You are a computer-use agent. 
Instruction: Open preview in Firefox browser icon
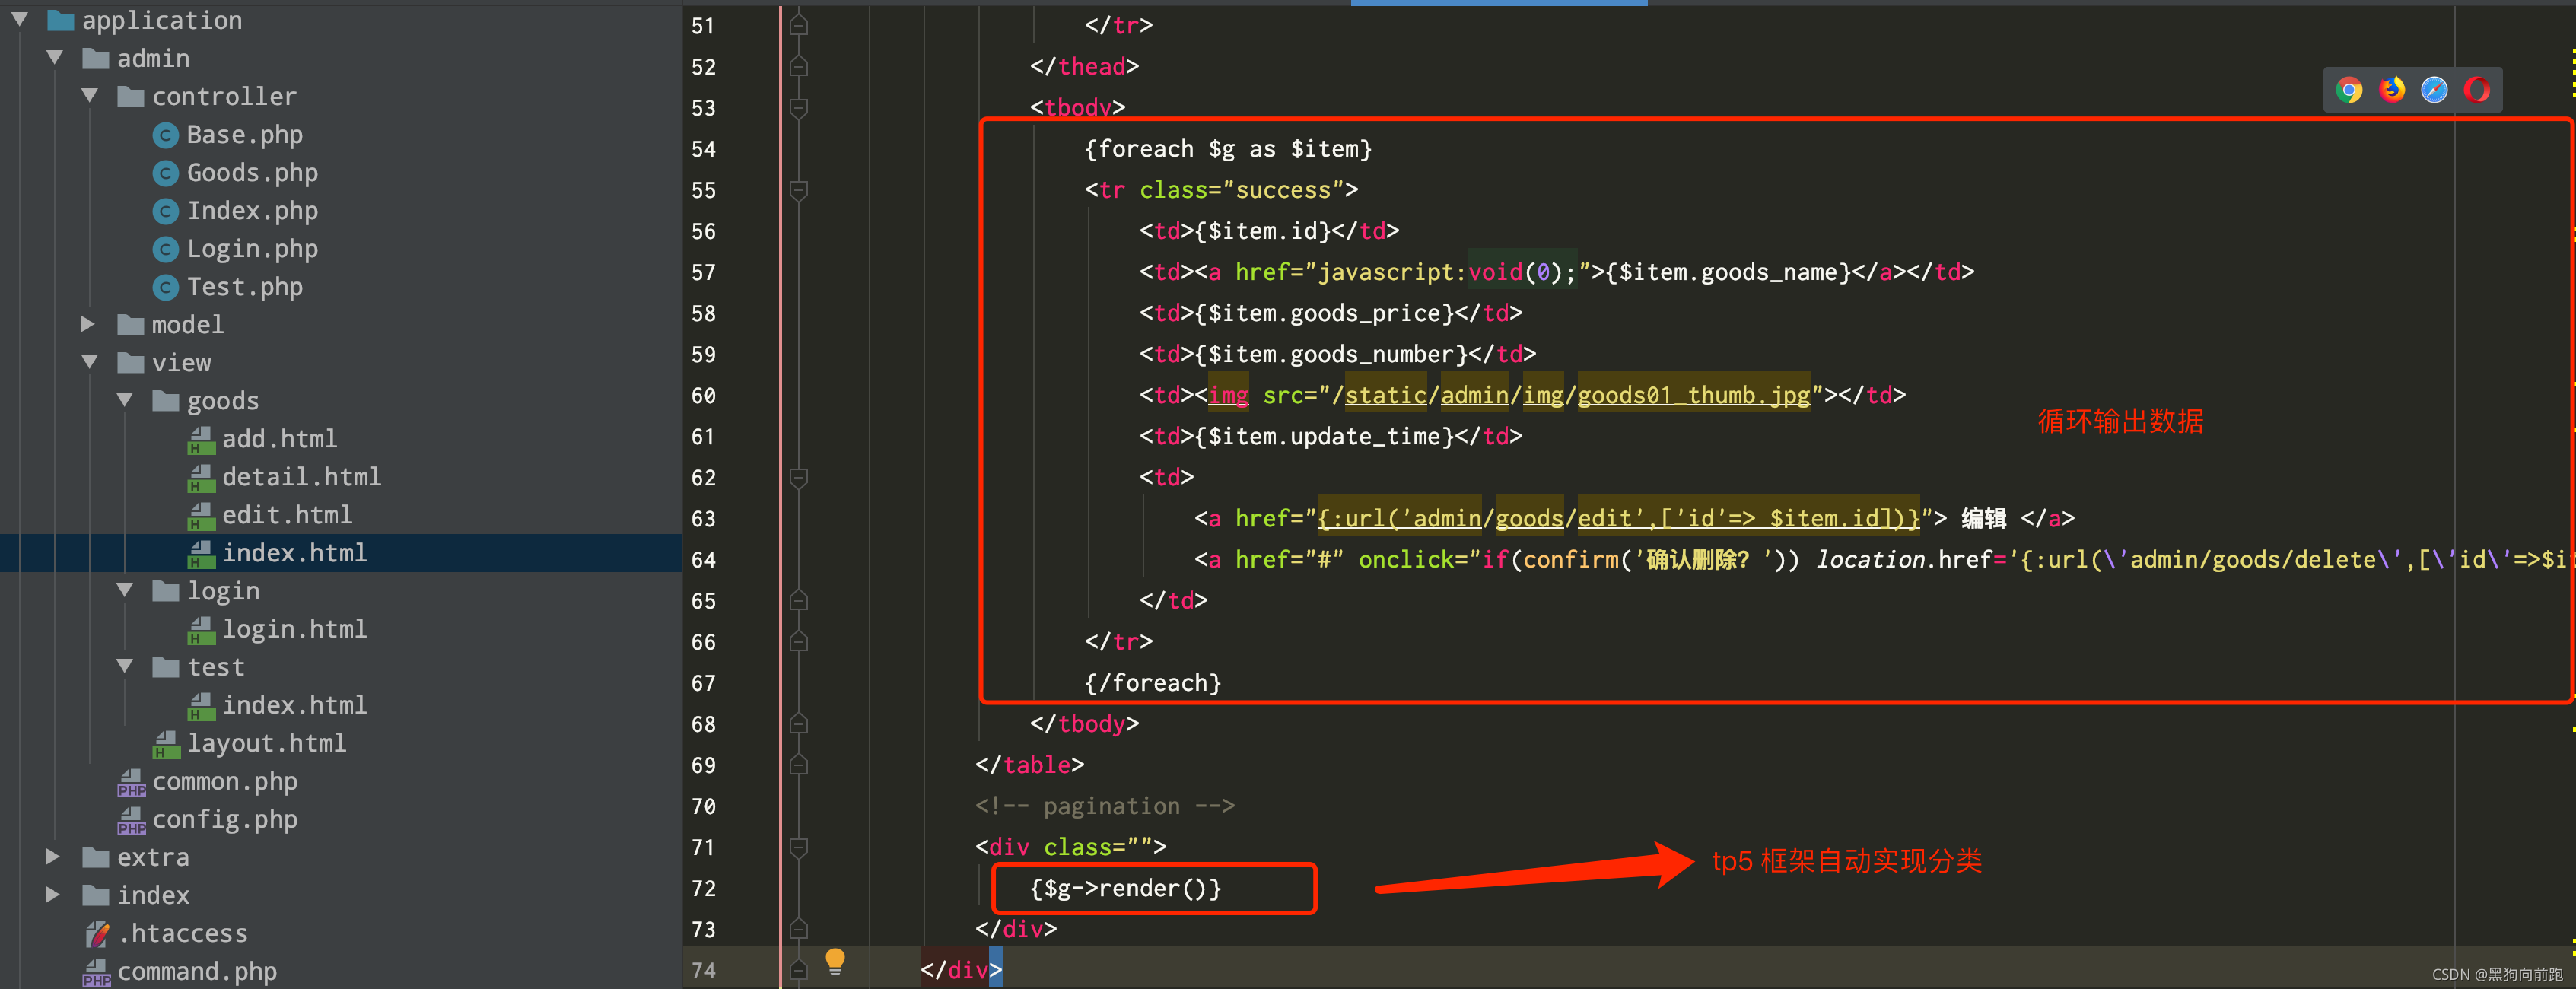[2392, 91]
